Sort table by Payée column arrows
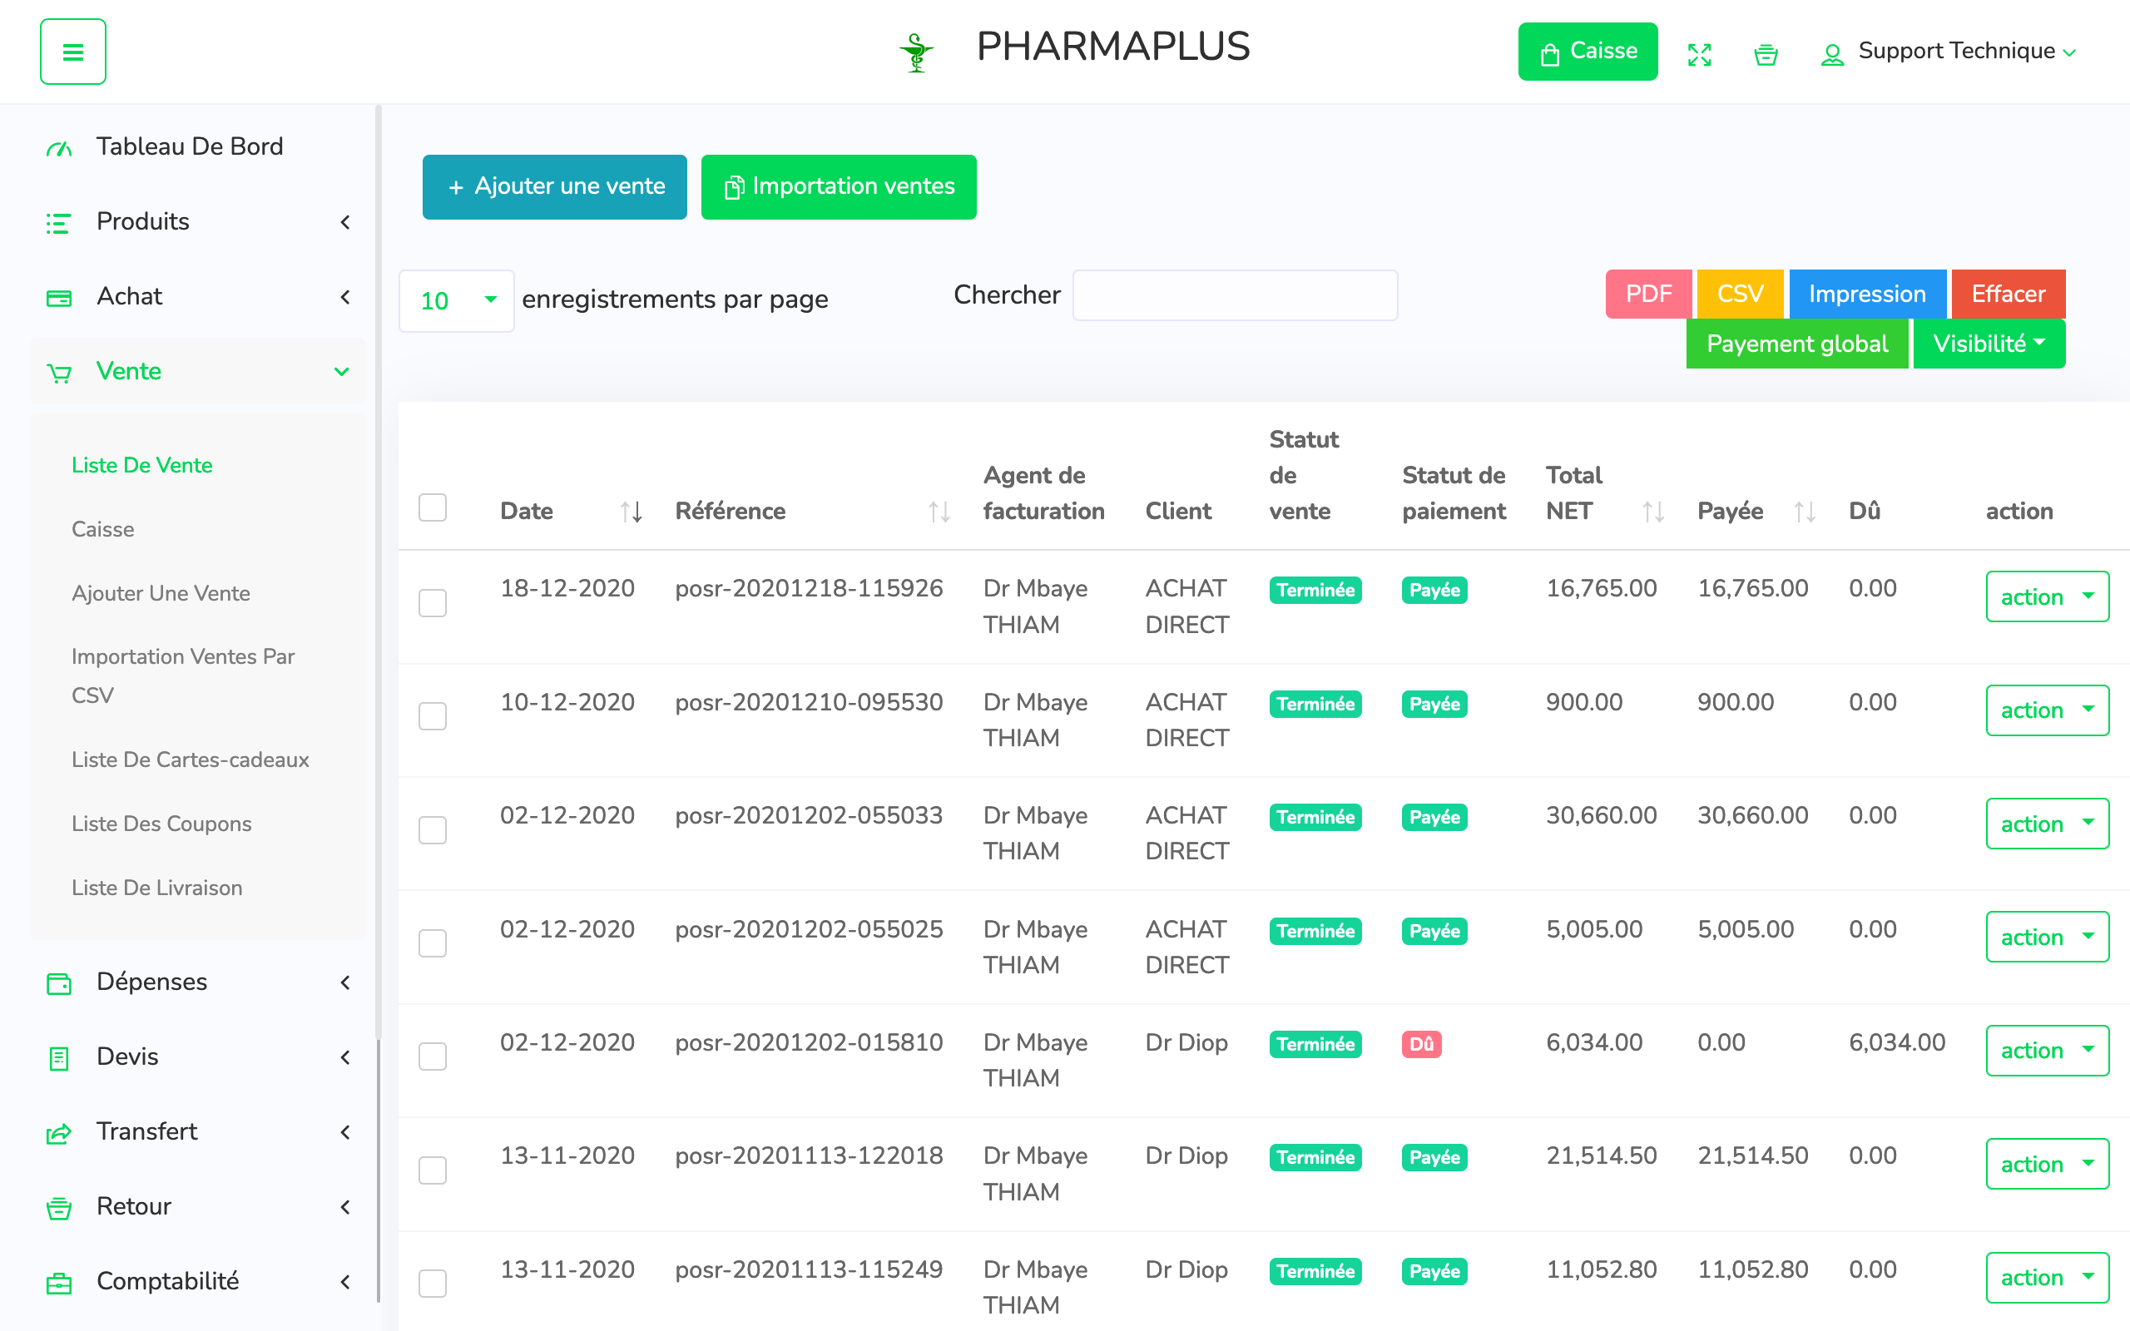The image size is (2130, 1331). tap(1805, 512)
